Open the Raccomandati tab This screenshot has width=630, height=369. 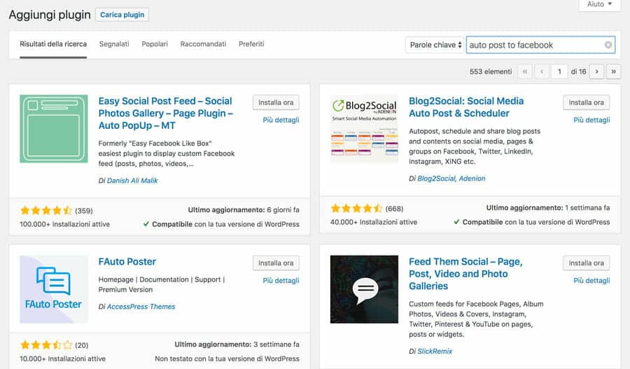pos(203,44)
